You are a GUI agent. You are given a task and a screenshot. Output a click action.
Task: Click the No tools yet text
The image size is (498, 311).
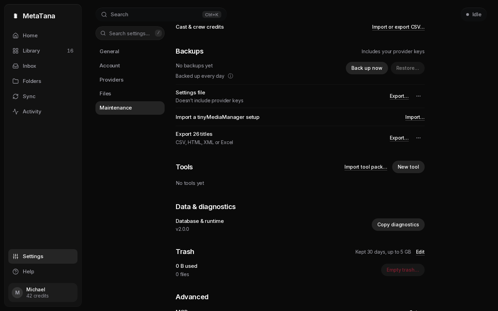190,183
